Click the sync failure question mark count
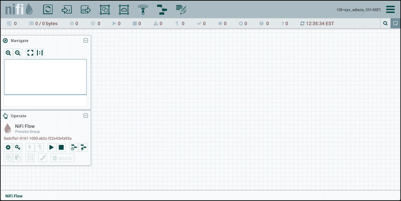 point(285,24)
